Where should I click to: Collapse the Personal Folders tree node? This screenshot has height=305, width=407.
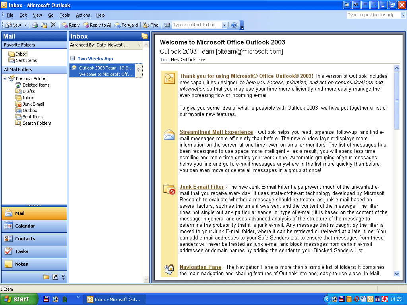(x=4, y=78)
